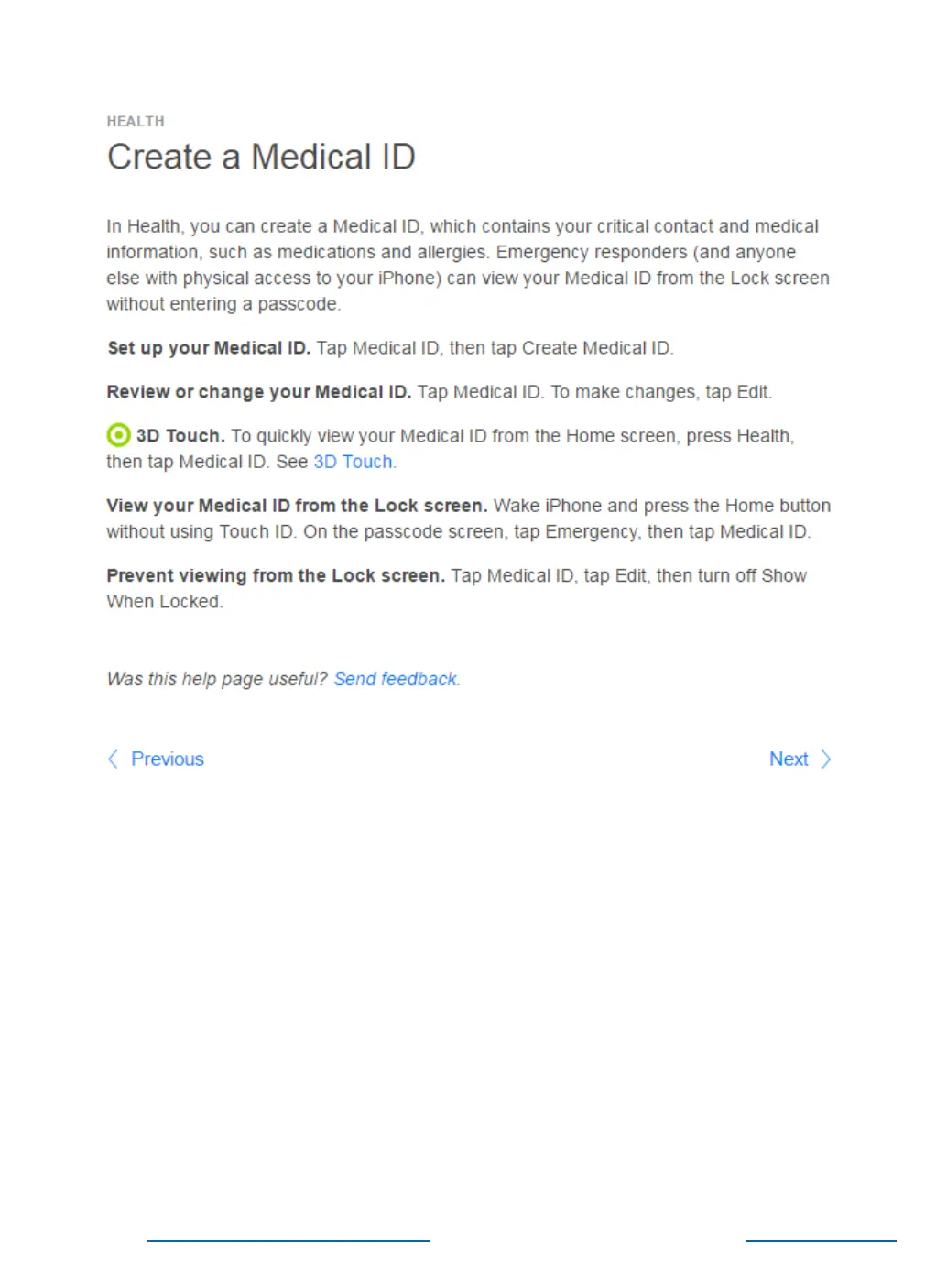This screenshot has width=936, height=1266.
Task: Click the Create a Medical ID heading
Action: [261, 157]
